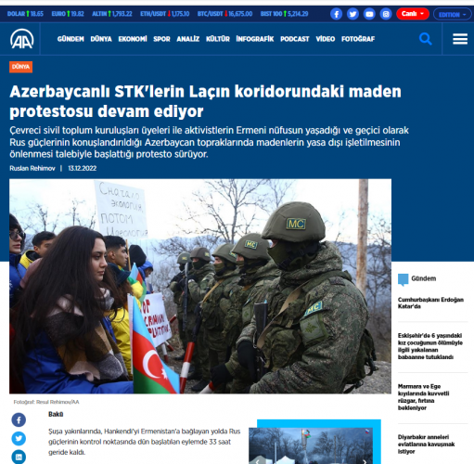This screenshot has width=474, height=464.
Task: Open the Gündem menu item
Action: [70, 39]
